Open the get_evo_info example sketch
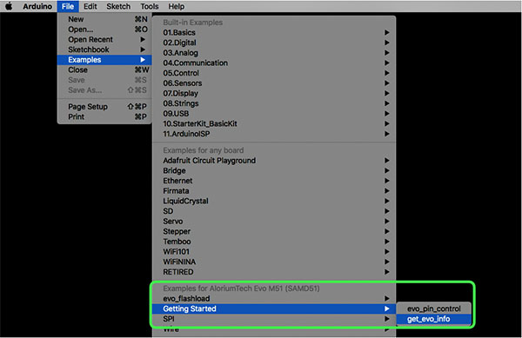Screen dimensions: 522x338 433,319
